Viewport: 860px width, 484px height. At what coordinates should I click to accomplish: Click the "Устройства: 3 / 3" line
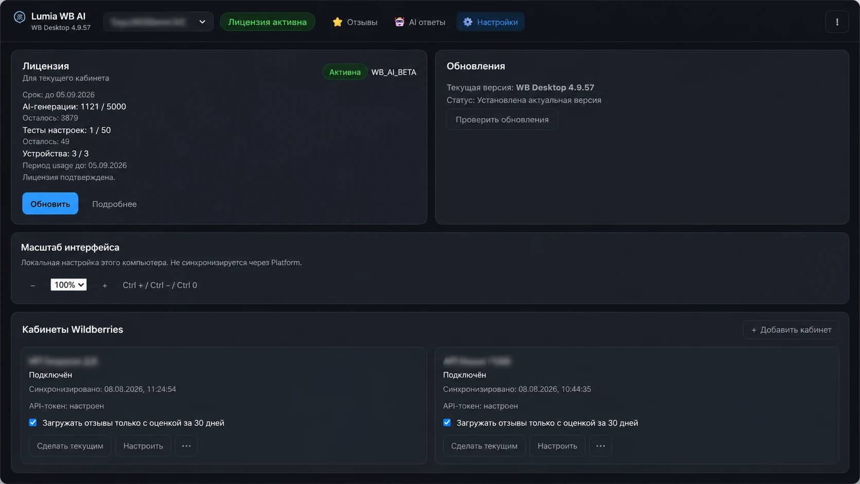[56, 153]
